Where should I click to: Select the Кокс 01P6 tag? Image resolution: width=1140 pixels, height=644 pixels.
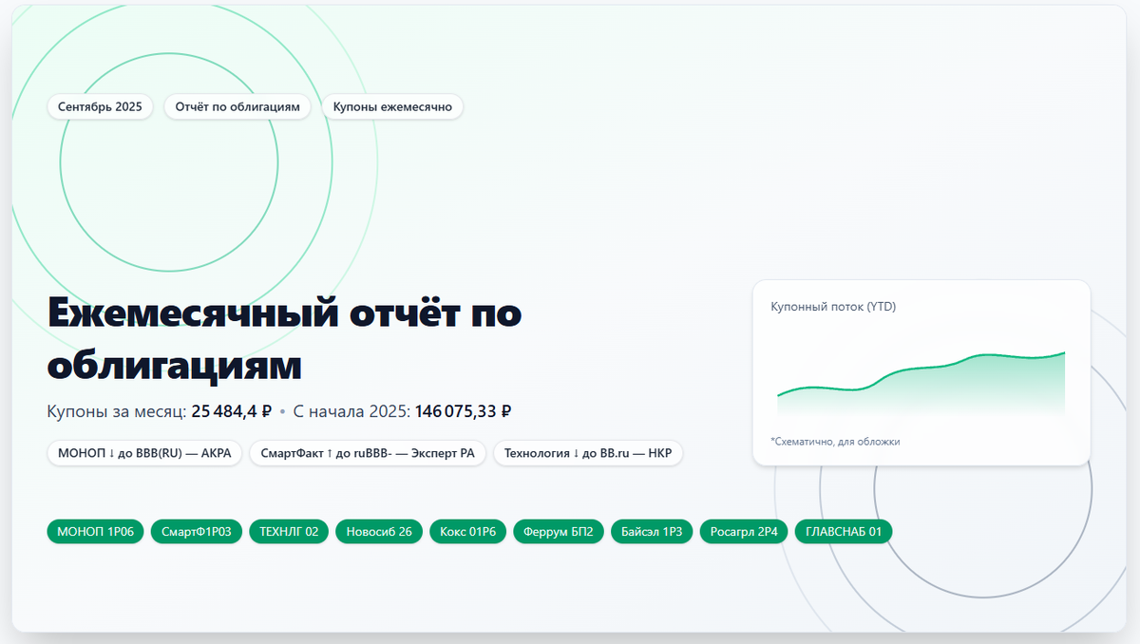pyautogui.click(x=467, y=531)
